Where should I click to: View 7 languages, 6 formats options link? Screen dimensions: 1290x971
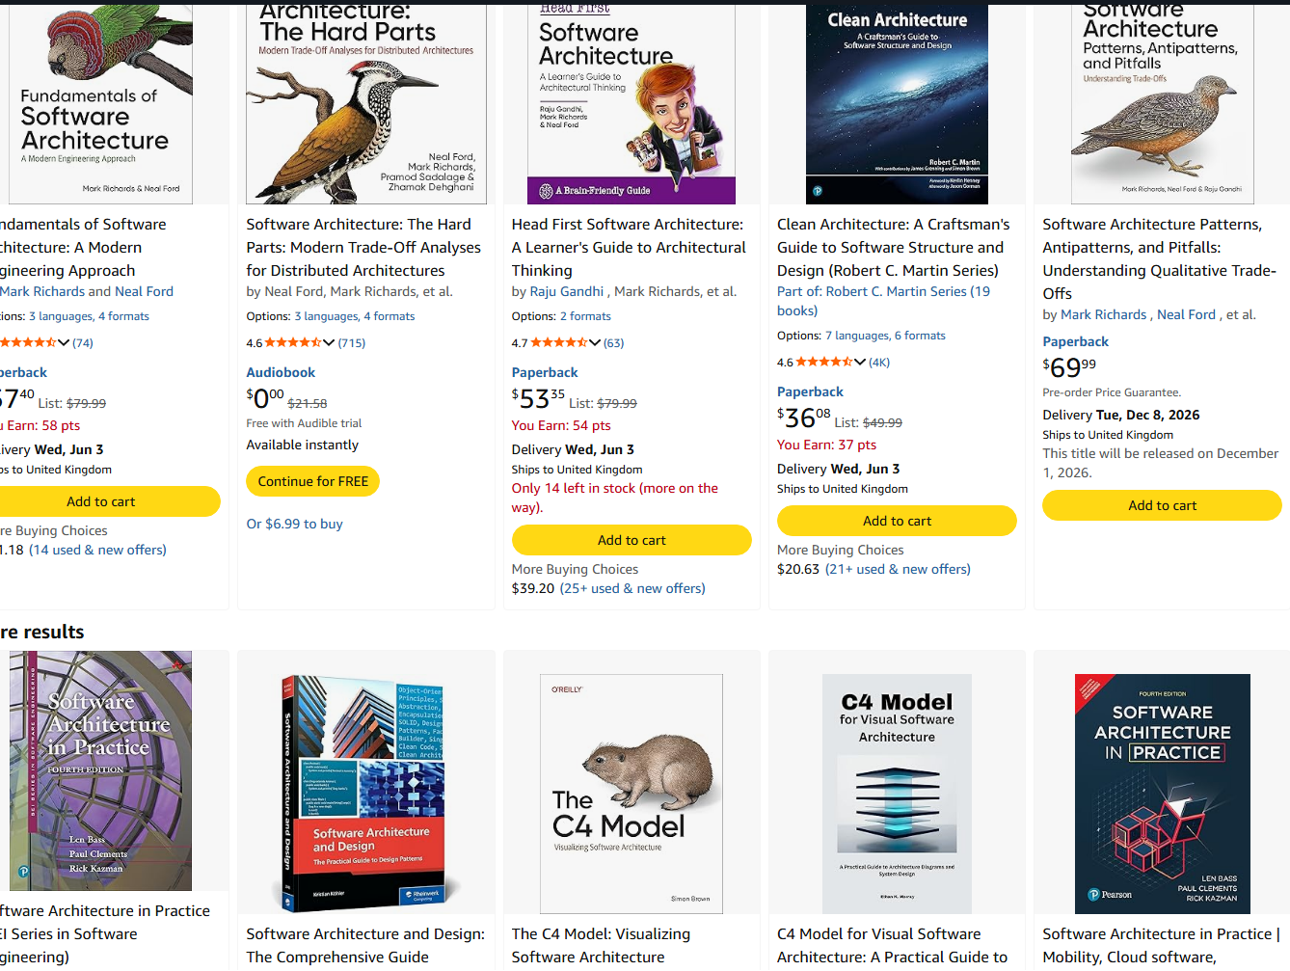coord(885,336)
